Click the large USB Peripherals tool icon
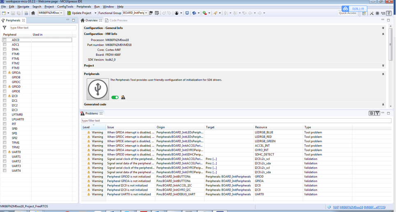Screen dimensions: 396x212 [98, 89]
